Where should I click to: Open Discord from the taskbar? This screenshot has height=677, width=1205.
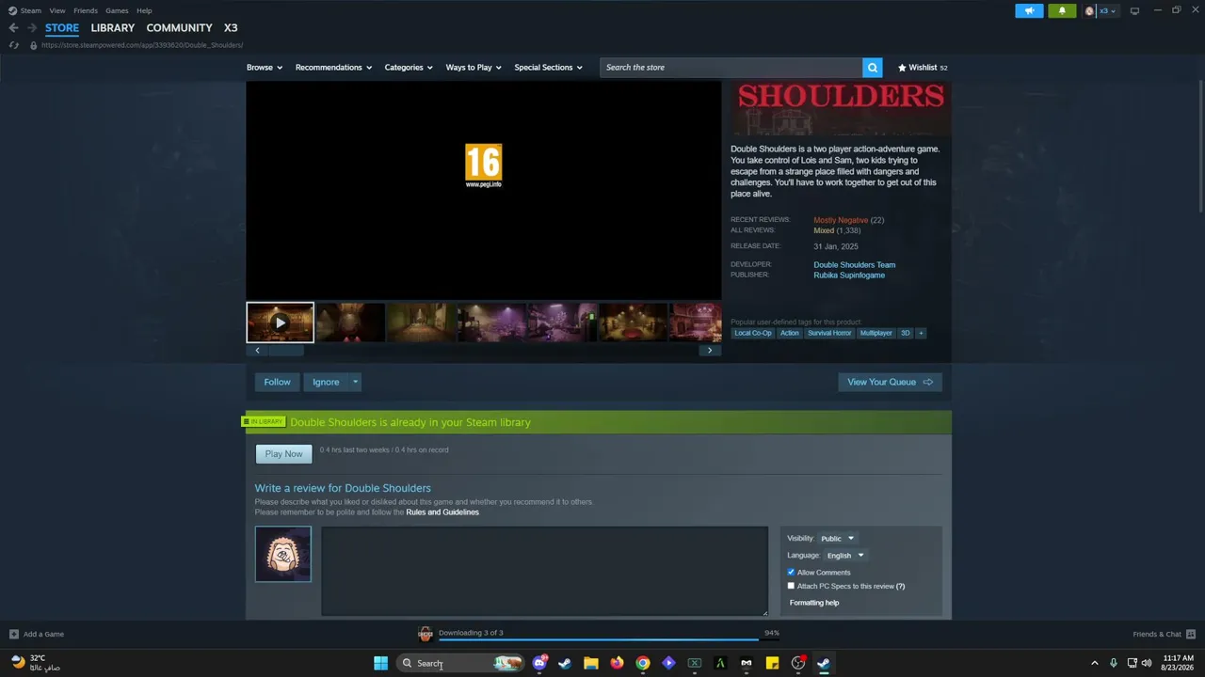coord(539,663)
